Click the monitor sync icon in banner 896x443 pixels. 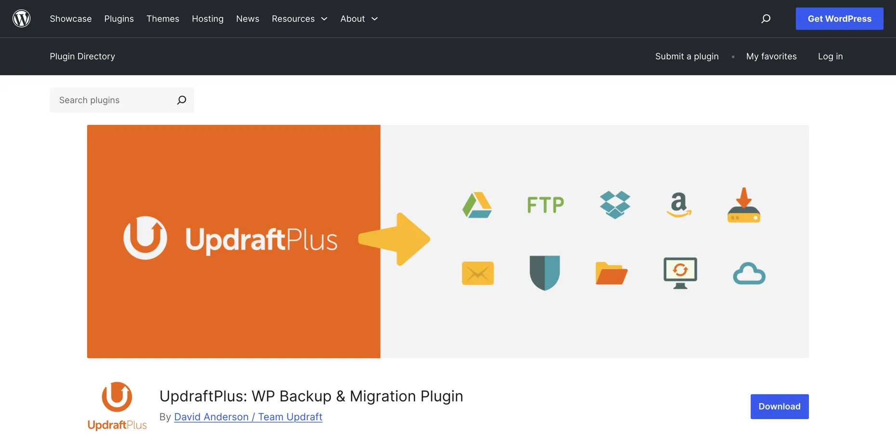click(680, 273)
